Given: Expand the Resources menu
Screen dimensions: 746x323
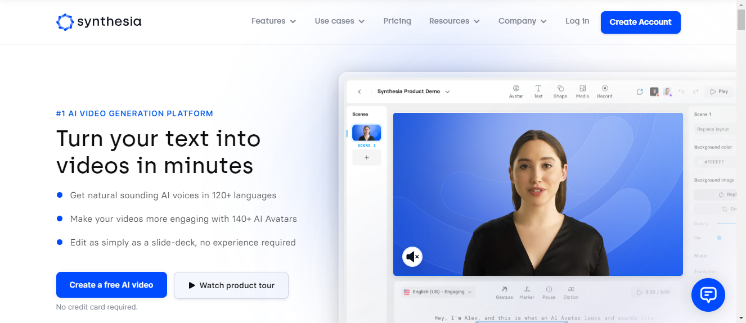Looking at the screenshot, I should click(455, 21).
